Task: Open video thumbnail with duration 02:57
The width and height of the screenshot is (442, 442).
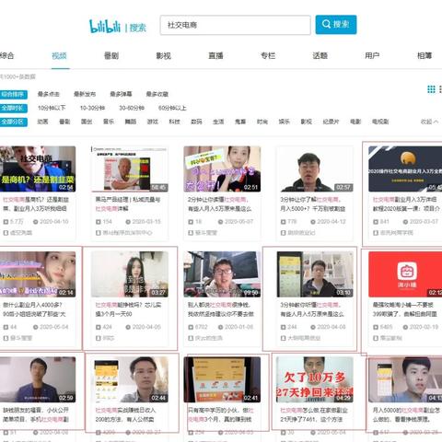Action: (x=315, y=169)
